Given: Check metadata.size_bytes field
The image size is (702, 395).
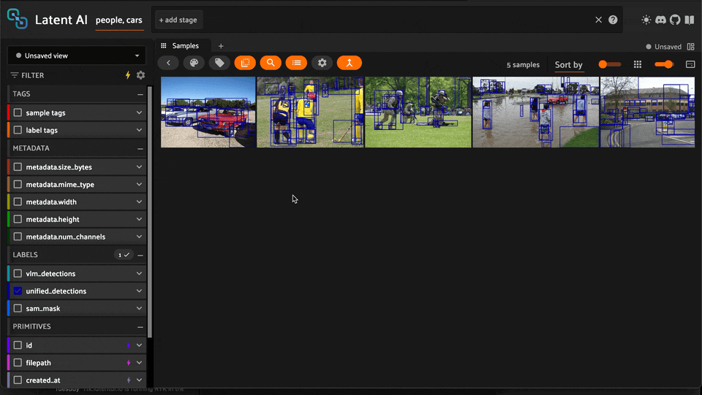Looking at the screenshot, I should (18, 166).
